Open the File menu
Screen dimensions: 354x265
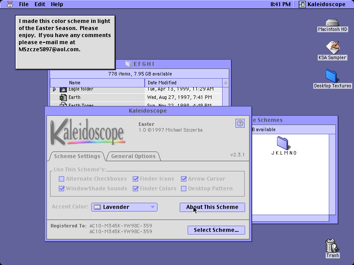[24, 4]
